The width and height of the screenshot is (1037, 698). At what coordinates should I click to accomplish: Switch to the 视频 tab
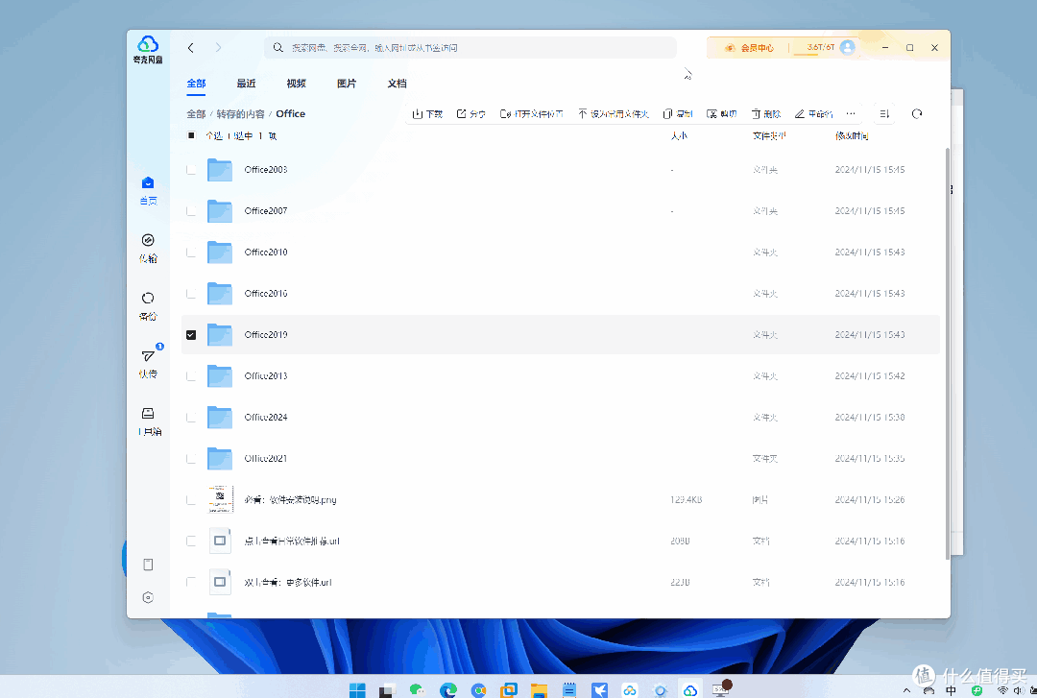pyautogui.click(x=297, y=84)
